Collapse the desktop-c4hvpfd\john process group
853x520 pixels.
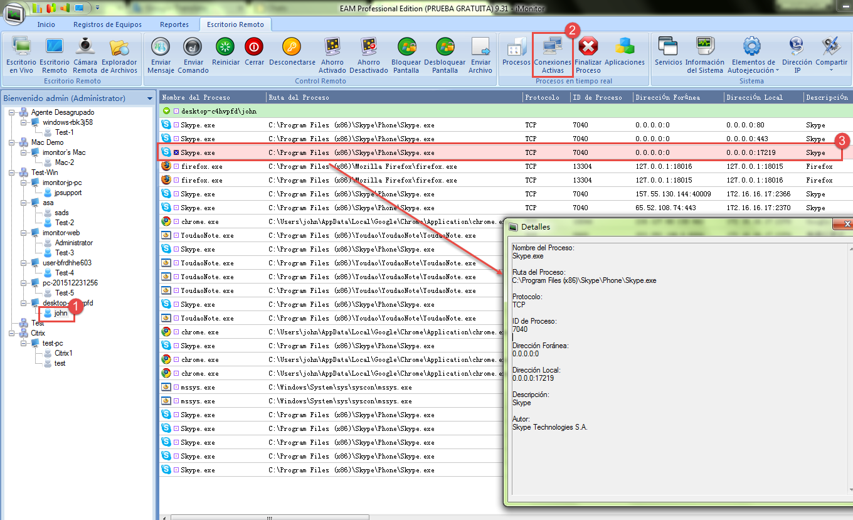tap(166, 111)
